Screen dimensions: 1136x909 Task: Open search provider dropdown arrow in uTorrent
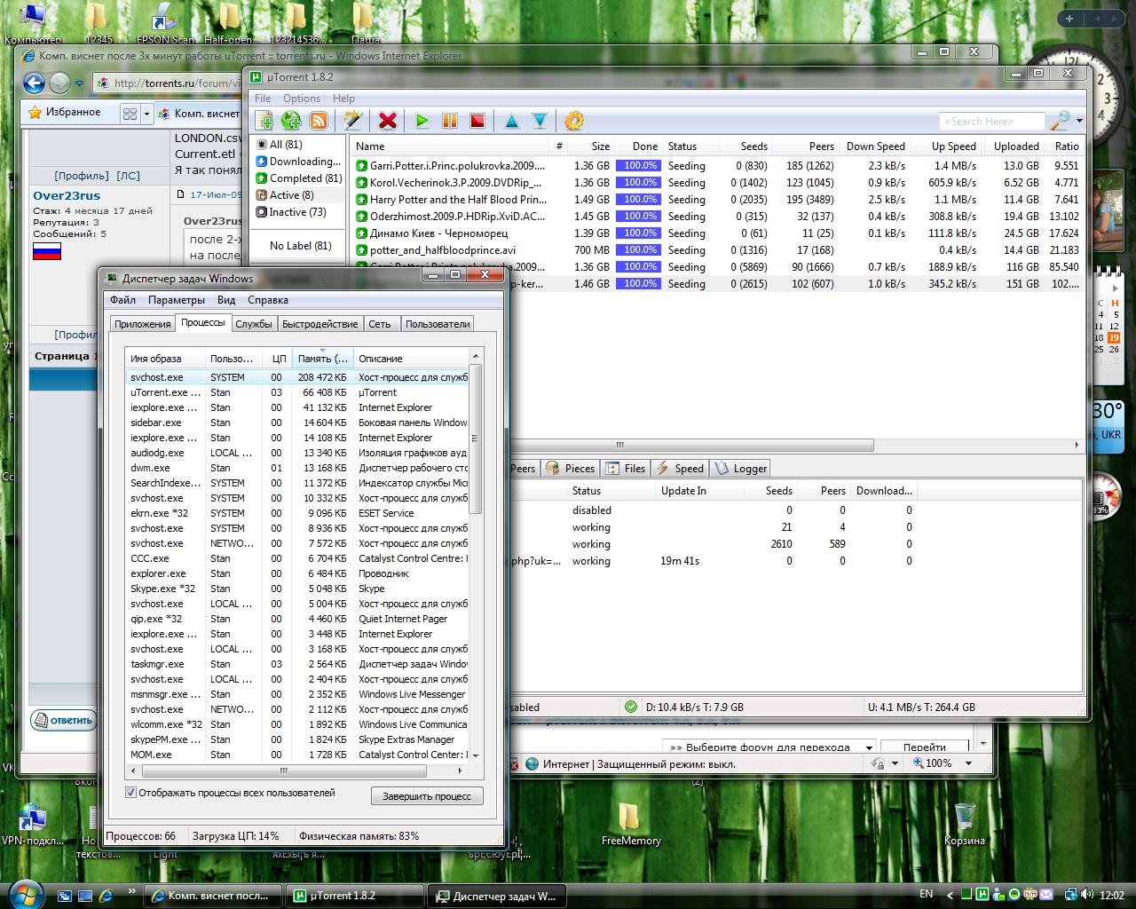pyautogui.click(x=1079, y=121)
